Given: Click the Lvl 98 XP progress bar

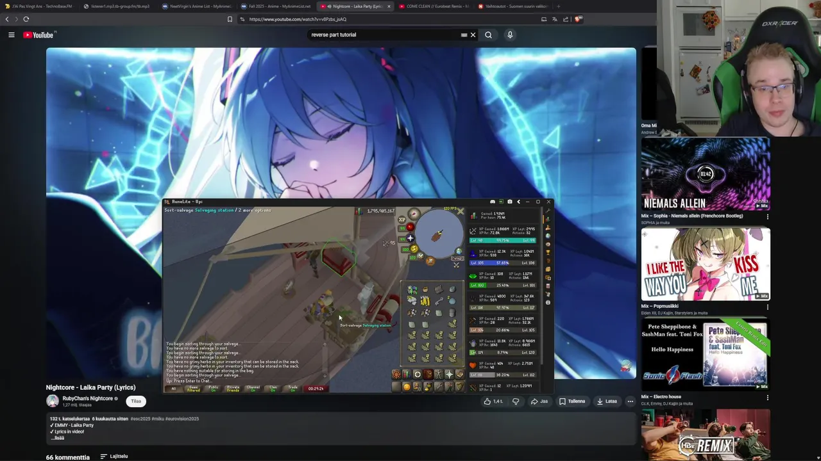Looking at the screenshot, I should click(x=503, y=240).
